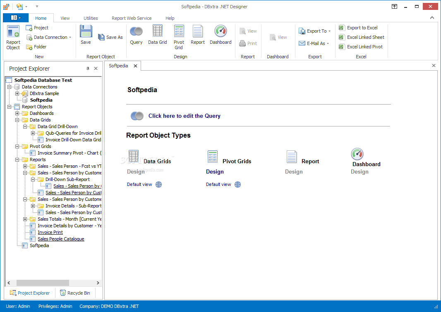Switch to Recycle Bin panel tab
441x312 pixels.
[x=75, y=293]
